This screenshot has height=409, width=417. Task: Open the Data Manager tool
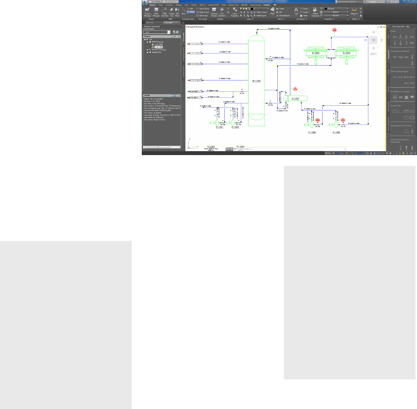click(157, 12)
